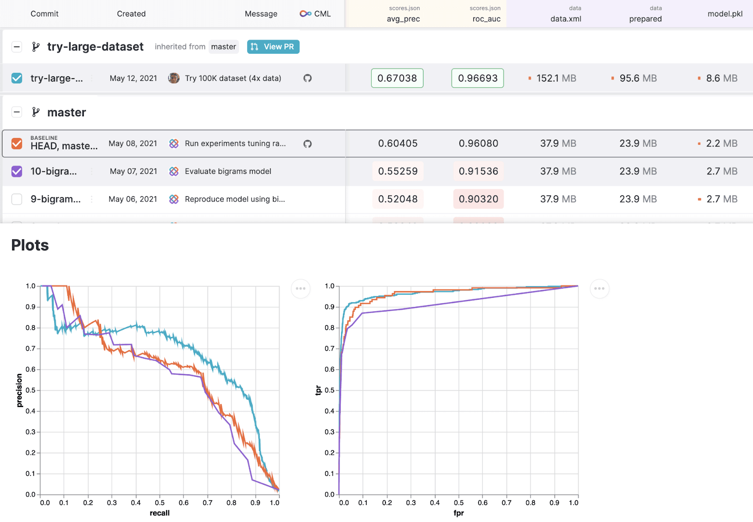This screenshot has width=753, height=522.
Task: Collapse the master branch group
Action: point(17,112)
